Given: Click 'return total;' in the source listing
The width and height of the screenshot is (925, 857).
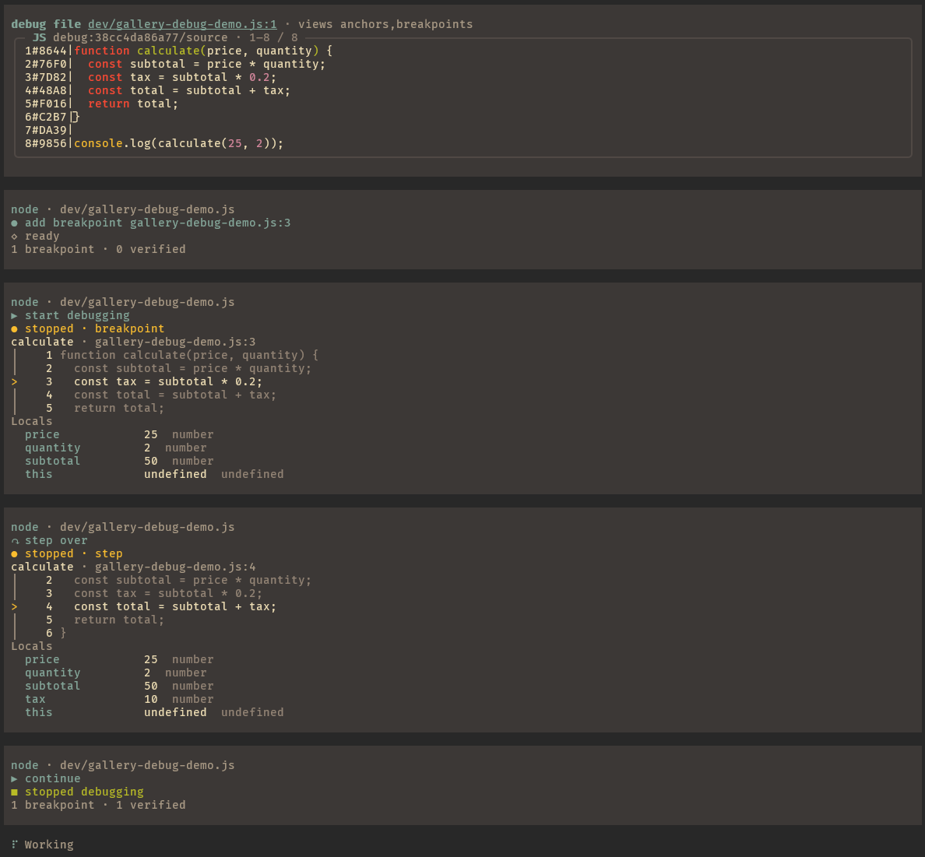Looking at the screenshot, I should (x=132, y=104).
